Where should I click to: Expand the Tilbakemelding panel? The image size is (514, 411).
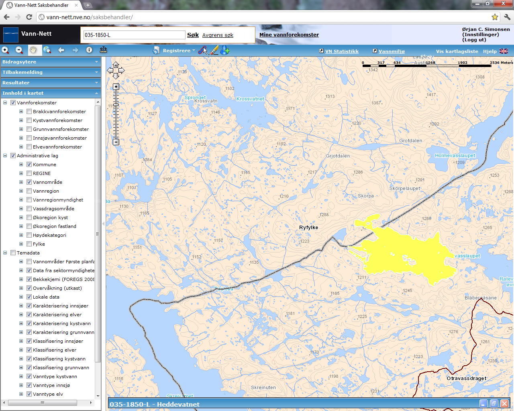(x=50, y=72)
